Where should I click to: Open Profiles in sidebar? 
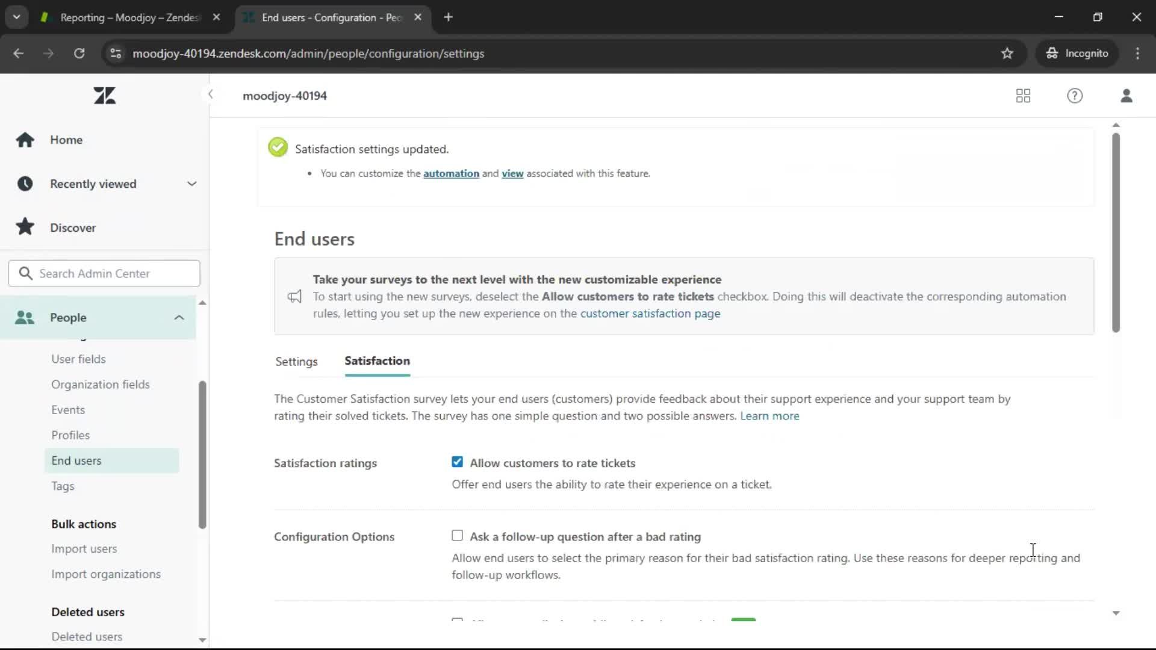pos(70,435)
